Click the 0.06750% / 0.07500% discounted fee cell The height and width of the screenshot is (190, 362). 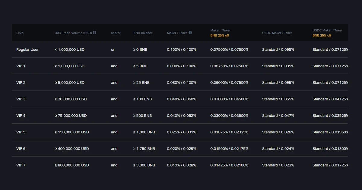(229, 66)
